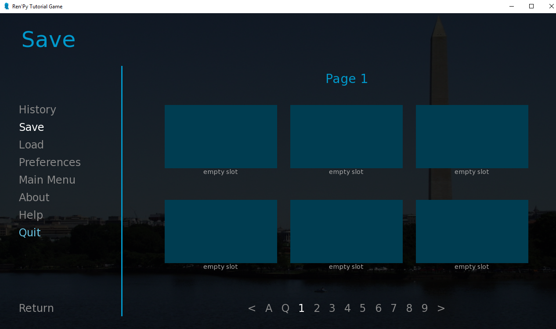Open the About page
The width and height of the screenshot is (556, 329).
point(34,197)
